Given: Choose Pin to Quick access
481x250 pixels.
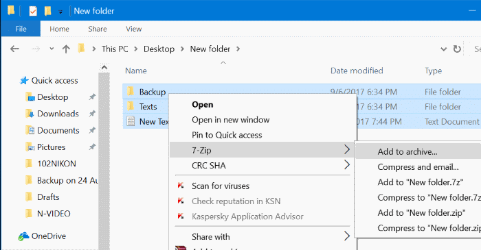Looking at the screenshot, I should tap(227, 135).
